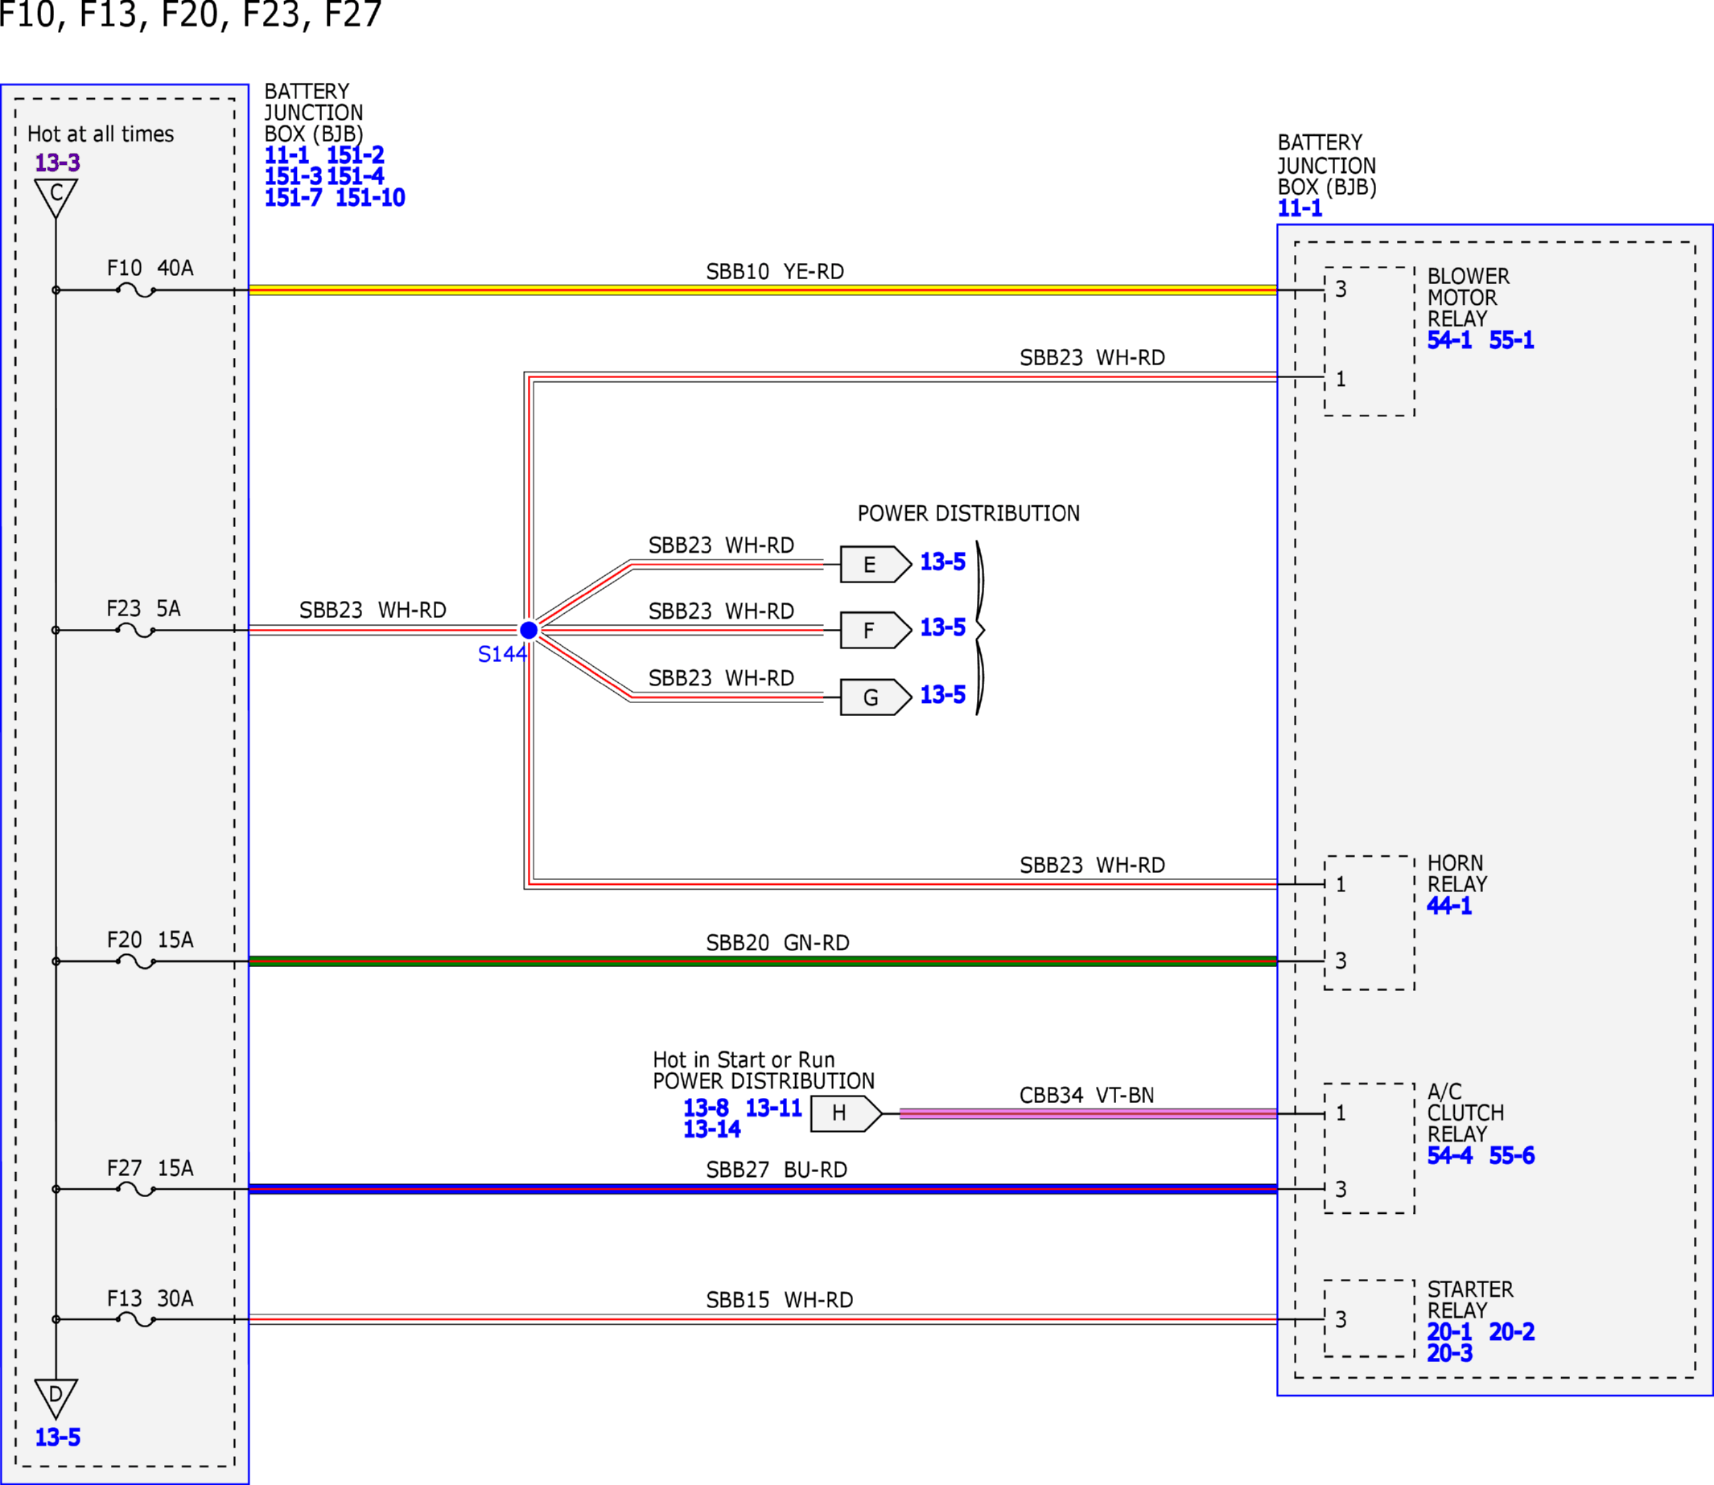Follow A/C Clutch Relay link 55-6

pos(1512,1156)
